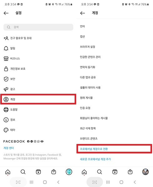Tap 프로페셔널 계정으로 전환 link
The image size is (153, 187).
click(94, 149)
